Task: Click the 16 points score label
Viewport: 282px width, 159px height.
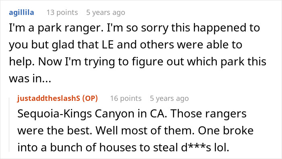Action: (x=126, y=98)
